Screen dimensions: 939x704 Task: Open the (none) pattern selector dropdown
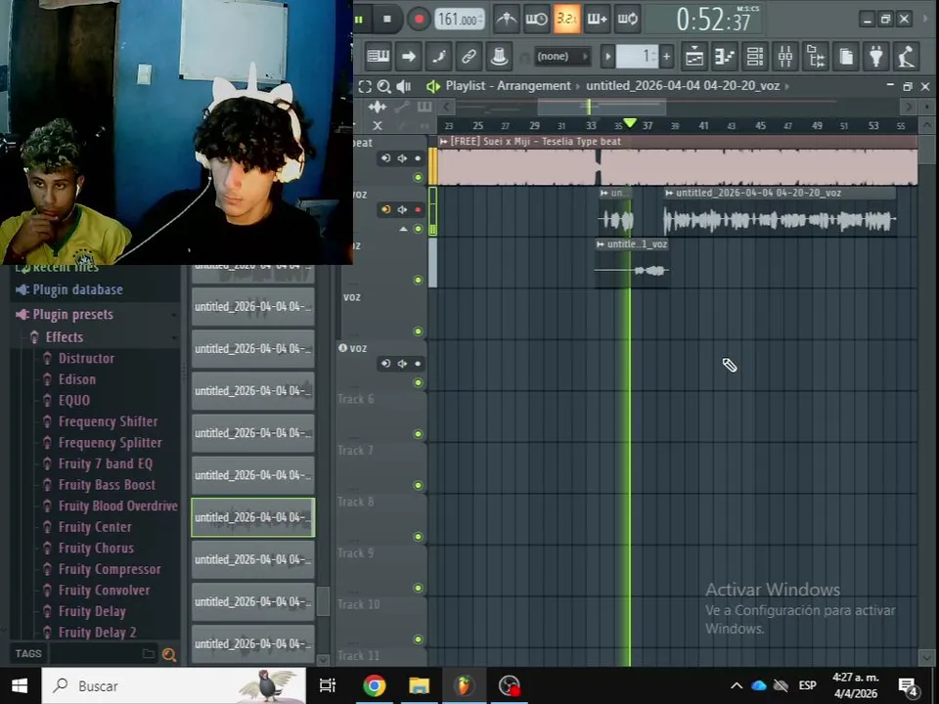coord(561,57)
